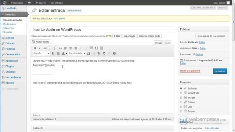235x132 pixels.
Task: Toggle the kitchen sink toolbar row
Action: [x=101, y=48]
